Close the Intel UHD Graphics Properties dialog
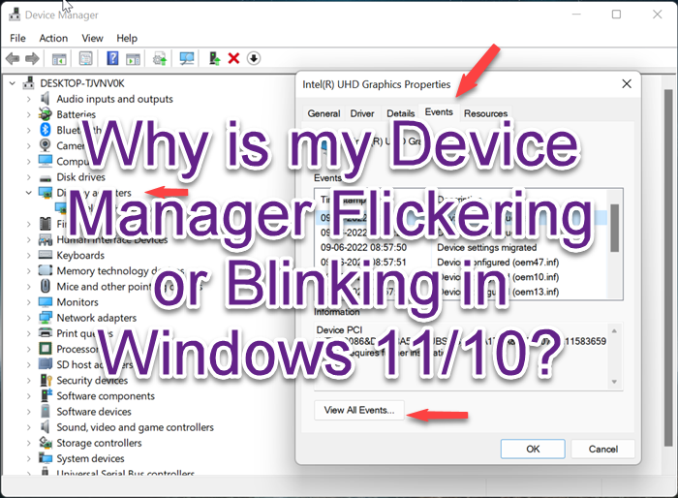The image size is (678, 498). pos(627,84)
